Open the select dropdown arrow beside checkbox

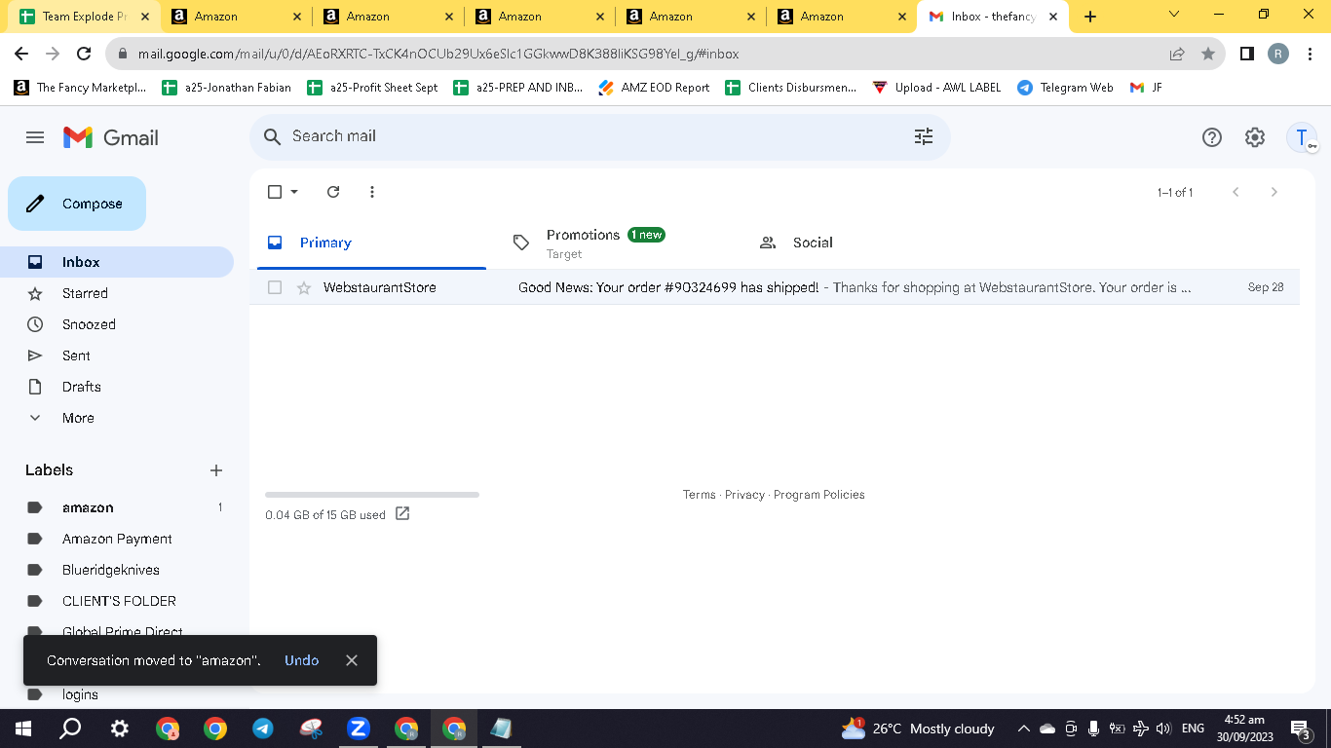294,192
